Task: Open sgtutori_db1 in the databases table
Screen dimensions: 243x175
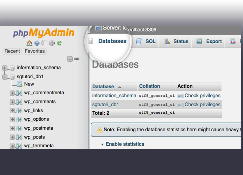Action: 106,105
